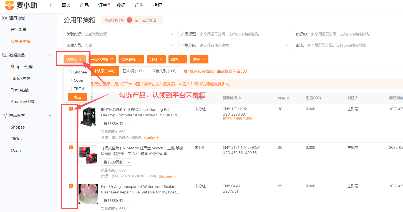Click 搜1688同款 for Sealant product
Viewport: 403px width, 212px height.
pos(114,201)
